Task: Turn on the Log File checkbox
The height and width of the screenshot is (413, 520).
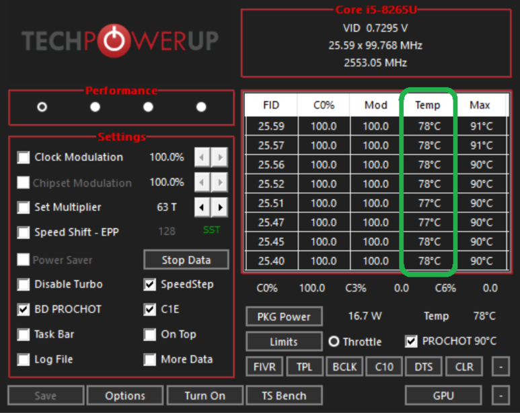Action: point(24,359)
